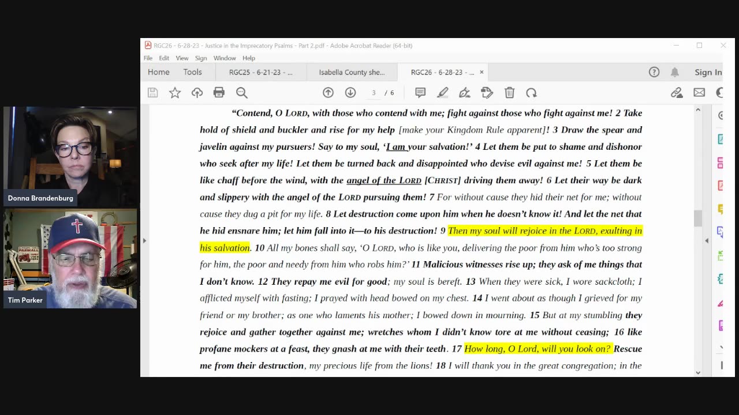Select Donna Brandenburg's video tile
The height and width of the screenshot is (415, 739).
pos(70,156)
